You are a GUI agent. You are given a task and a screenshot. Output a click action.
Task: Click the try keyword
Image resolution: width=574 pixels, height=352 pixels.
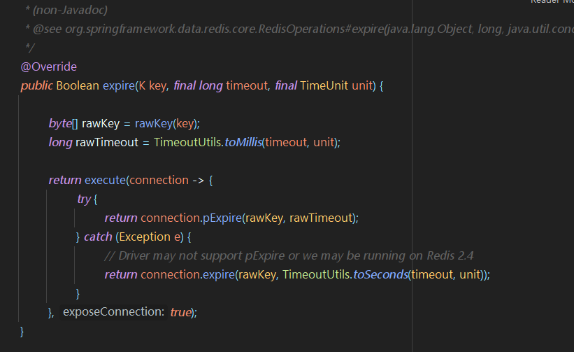(x=84, y=199)
